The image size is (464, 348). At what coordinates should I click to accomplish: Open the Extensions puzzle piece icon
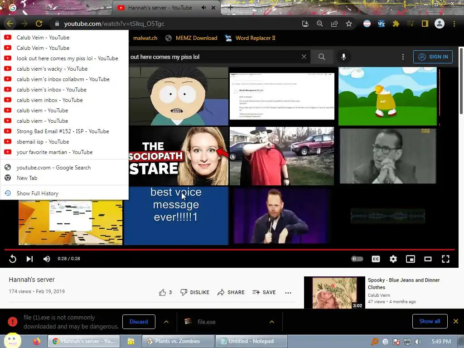[x=396, y=24]
